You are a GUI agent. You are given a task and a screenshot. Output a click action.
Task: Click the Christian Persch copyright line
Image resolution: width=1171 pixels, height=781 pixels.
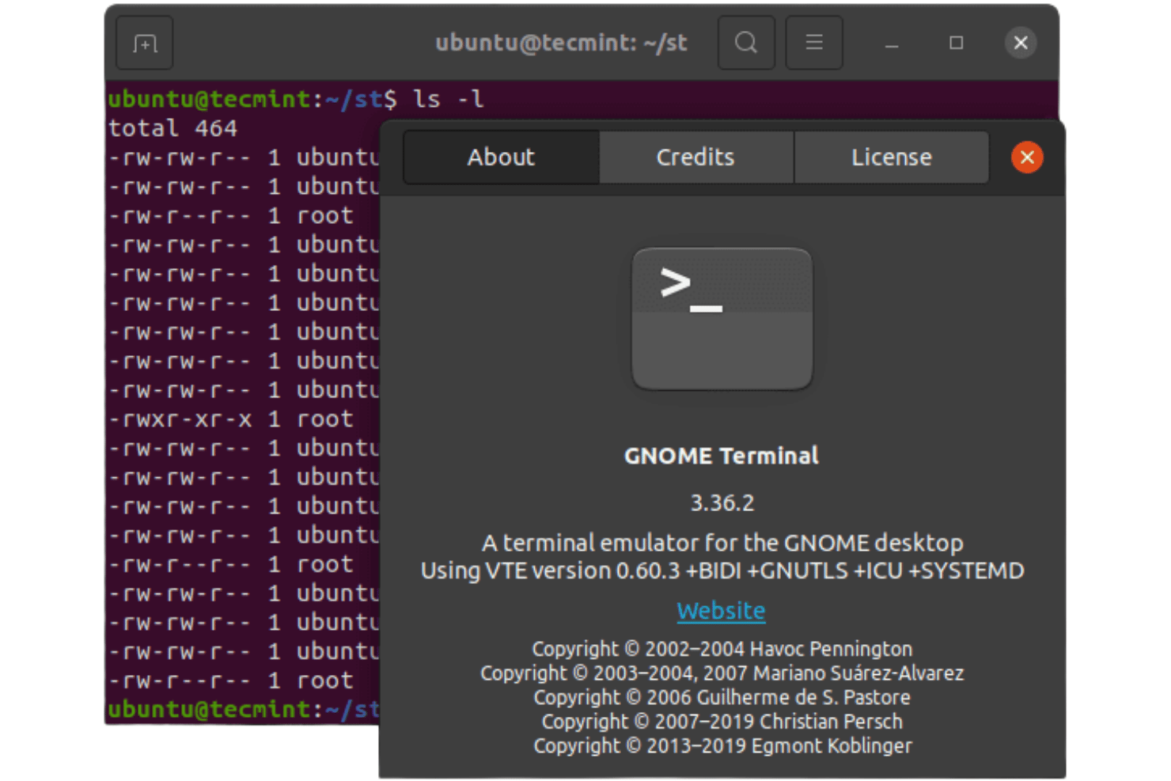pyautogui.click(x=722, y=722)
